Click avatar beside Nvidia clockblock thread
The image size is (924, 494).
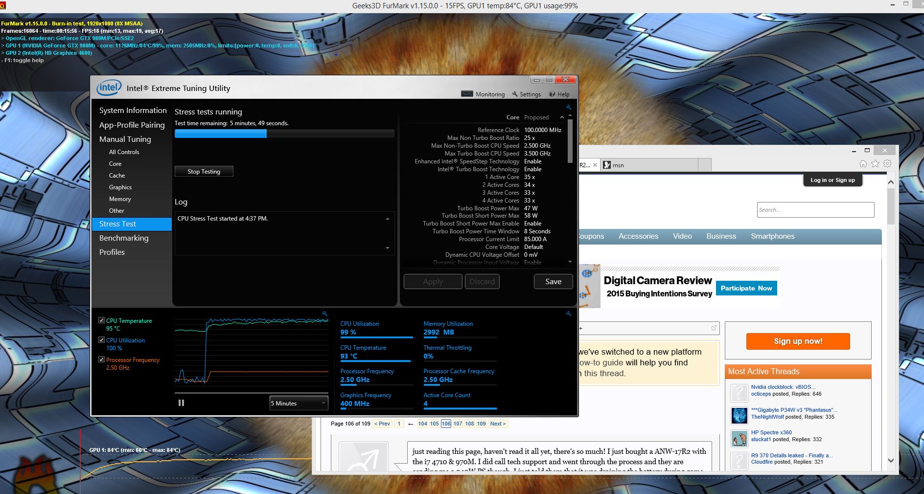click(739, 393)
